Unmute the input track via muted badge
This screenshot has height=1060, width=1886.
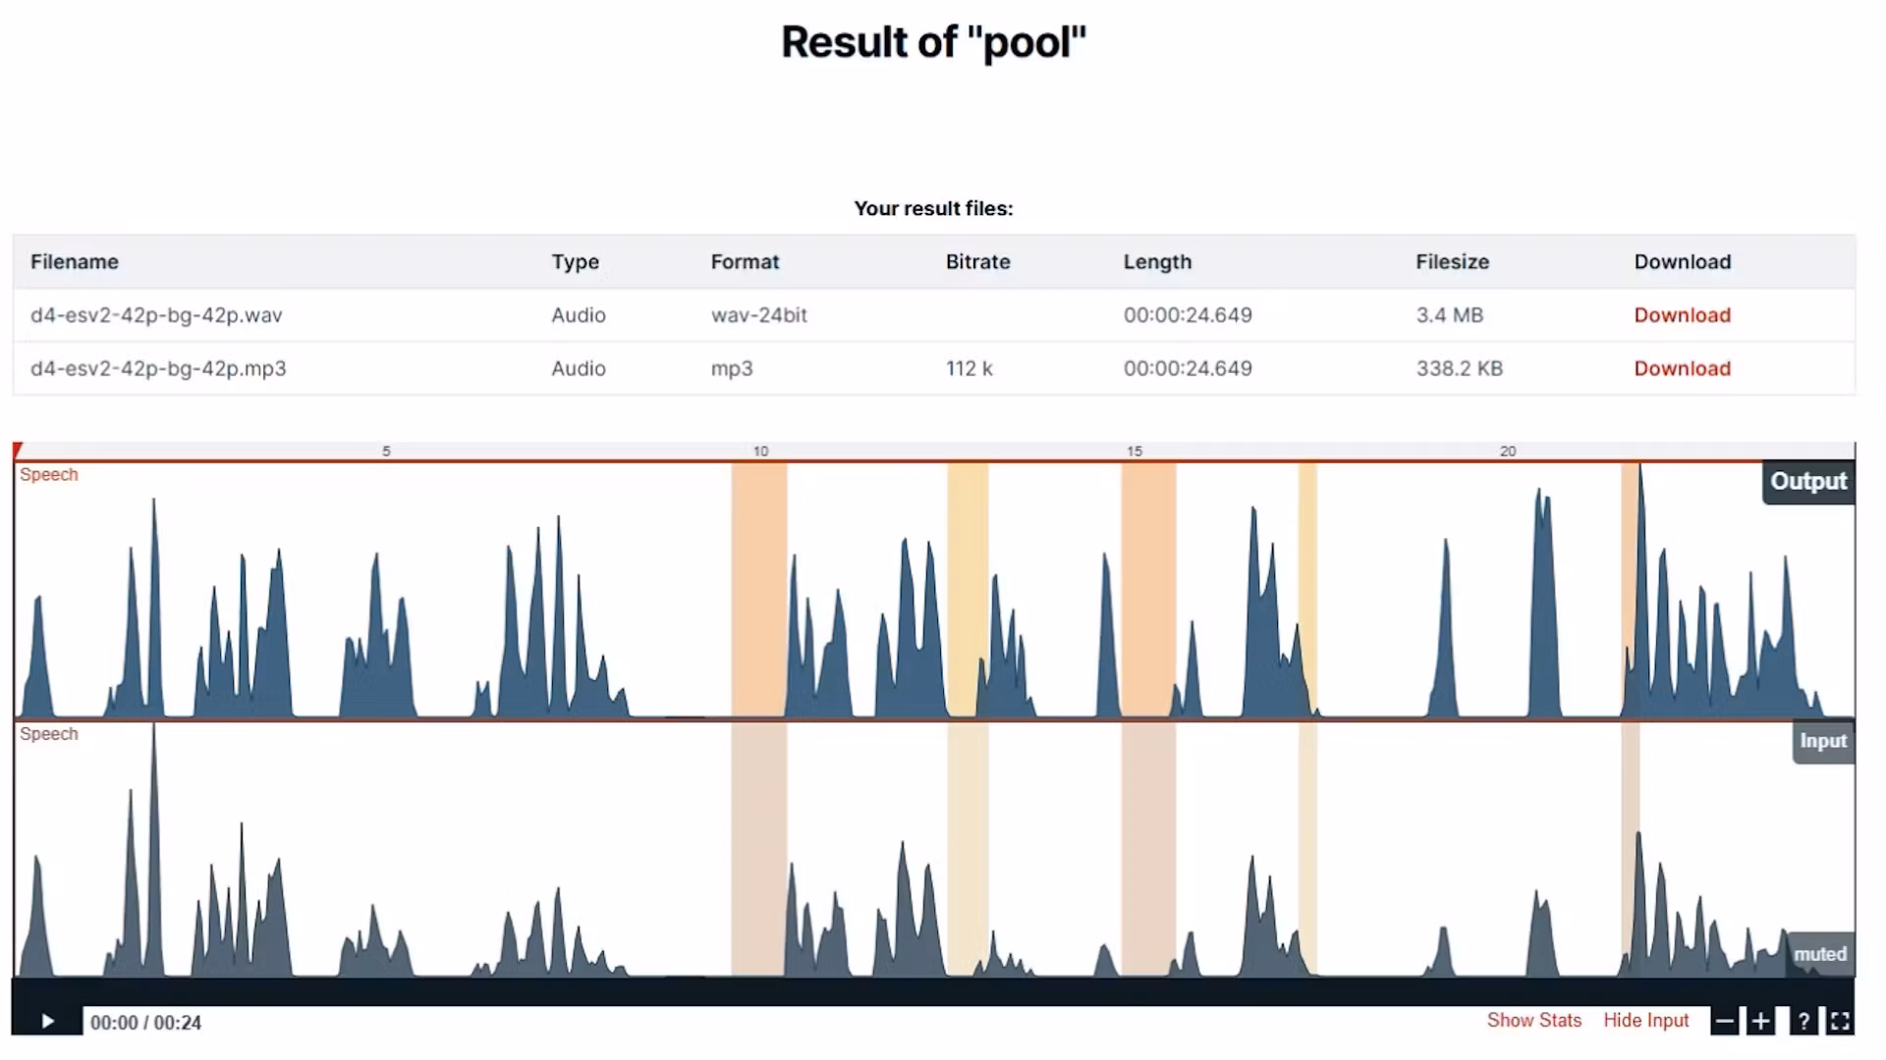pyautogui.click(x=1819, y=954)
